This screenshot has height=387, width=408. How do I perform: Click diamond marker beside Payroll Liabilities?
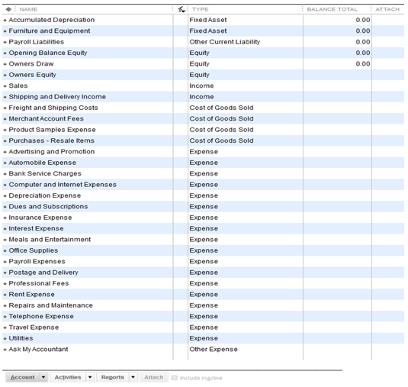[x=5, y=42]
